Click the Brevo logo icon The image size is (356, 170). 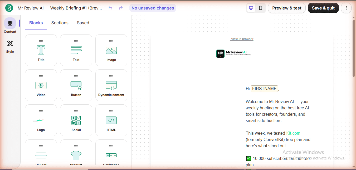pyautogui.click(x=9, y=8)
